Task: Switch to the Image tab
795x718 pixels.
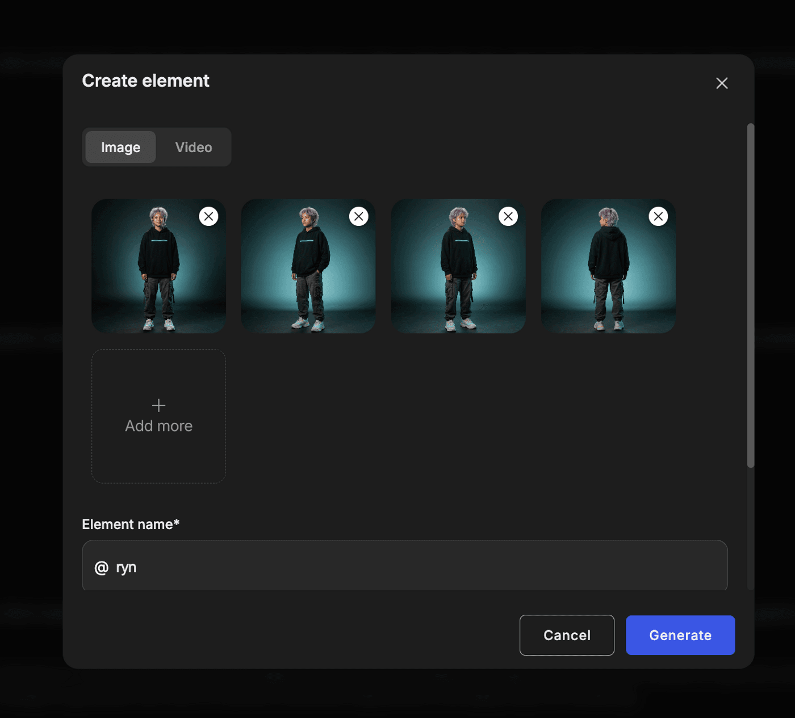Action: (x=120, y=148)
